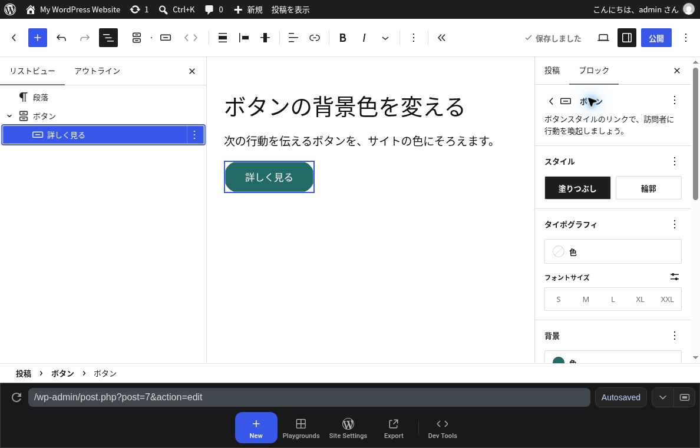The image size is (700, 448).
Task: Close the list view panel
Action: click(192, 71)
